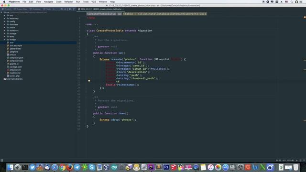Image resolution: width=306 pixels, height=172 pixels.
Task: Expand the vendor folder arrow
Action: click(4, 40)
